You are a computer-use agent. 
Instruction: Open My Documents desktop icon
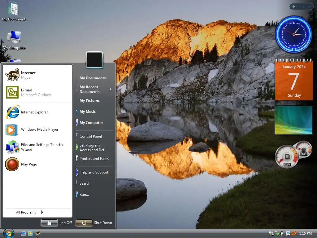click(x=14, y=11)
